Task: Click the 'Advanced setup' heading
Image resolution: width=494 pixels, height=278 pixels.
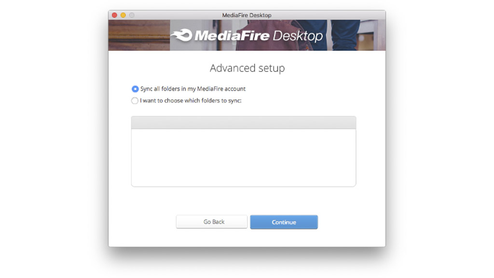Action: pos(247,68)
